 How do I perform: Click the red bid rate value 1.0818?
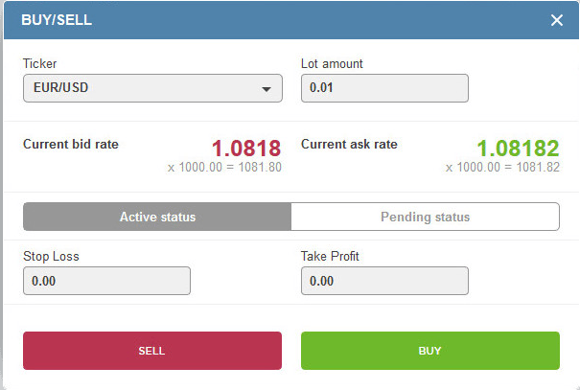pos(246,149)
